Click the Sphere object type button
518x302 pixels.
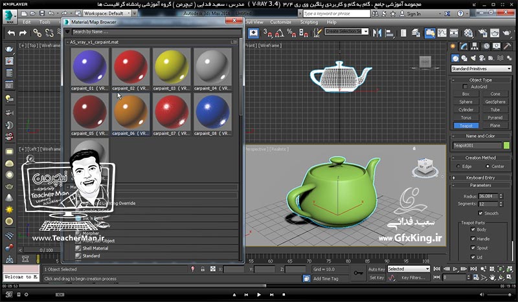(x=466, y=102)
